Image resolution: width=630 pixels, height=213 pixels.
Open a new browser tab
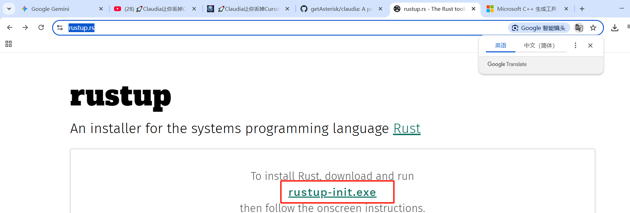click(582, 9)
